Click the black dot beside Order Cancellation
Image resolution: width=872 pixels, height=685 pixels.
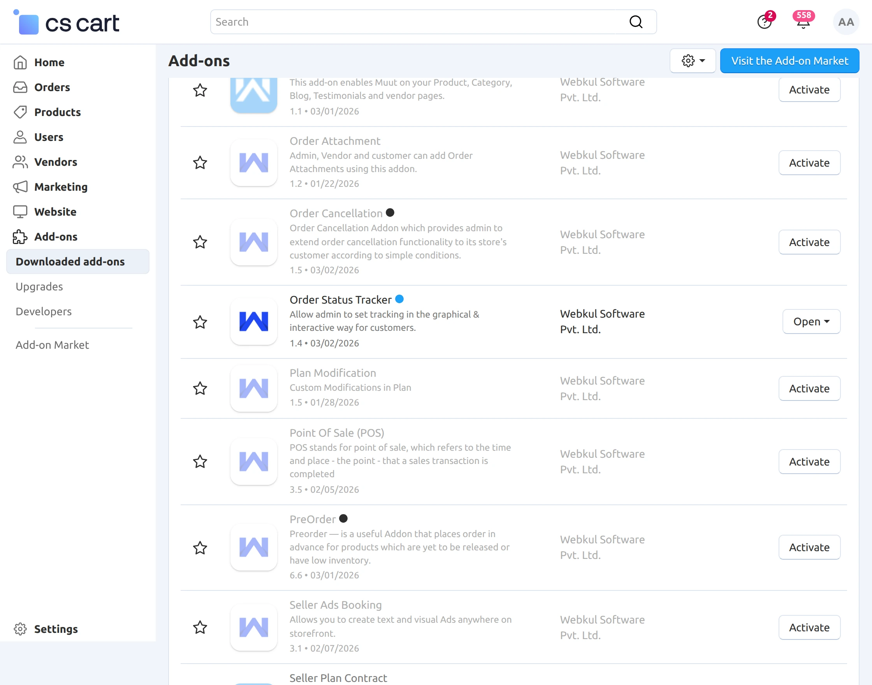tap(390, 213)
